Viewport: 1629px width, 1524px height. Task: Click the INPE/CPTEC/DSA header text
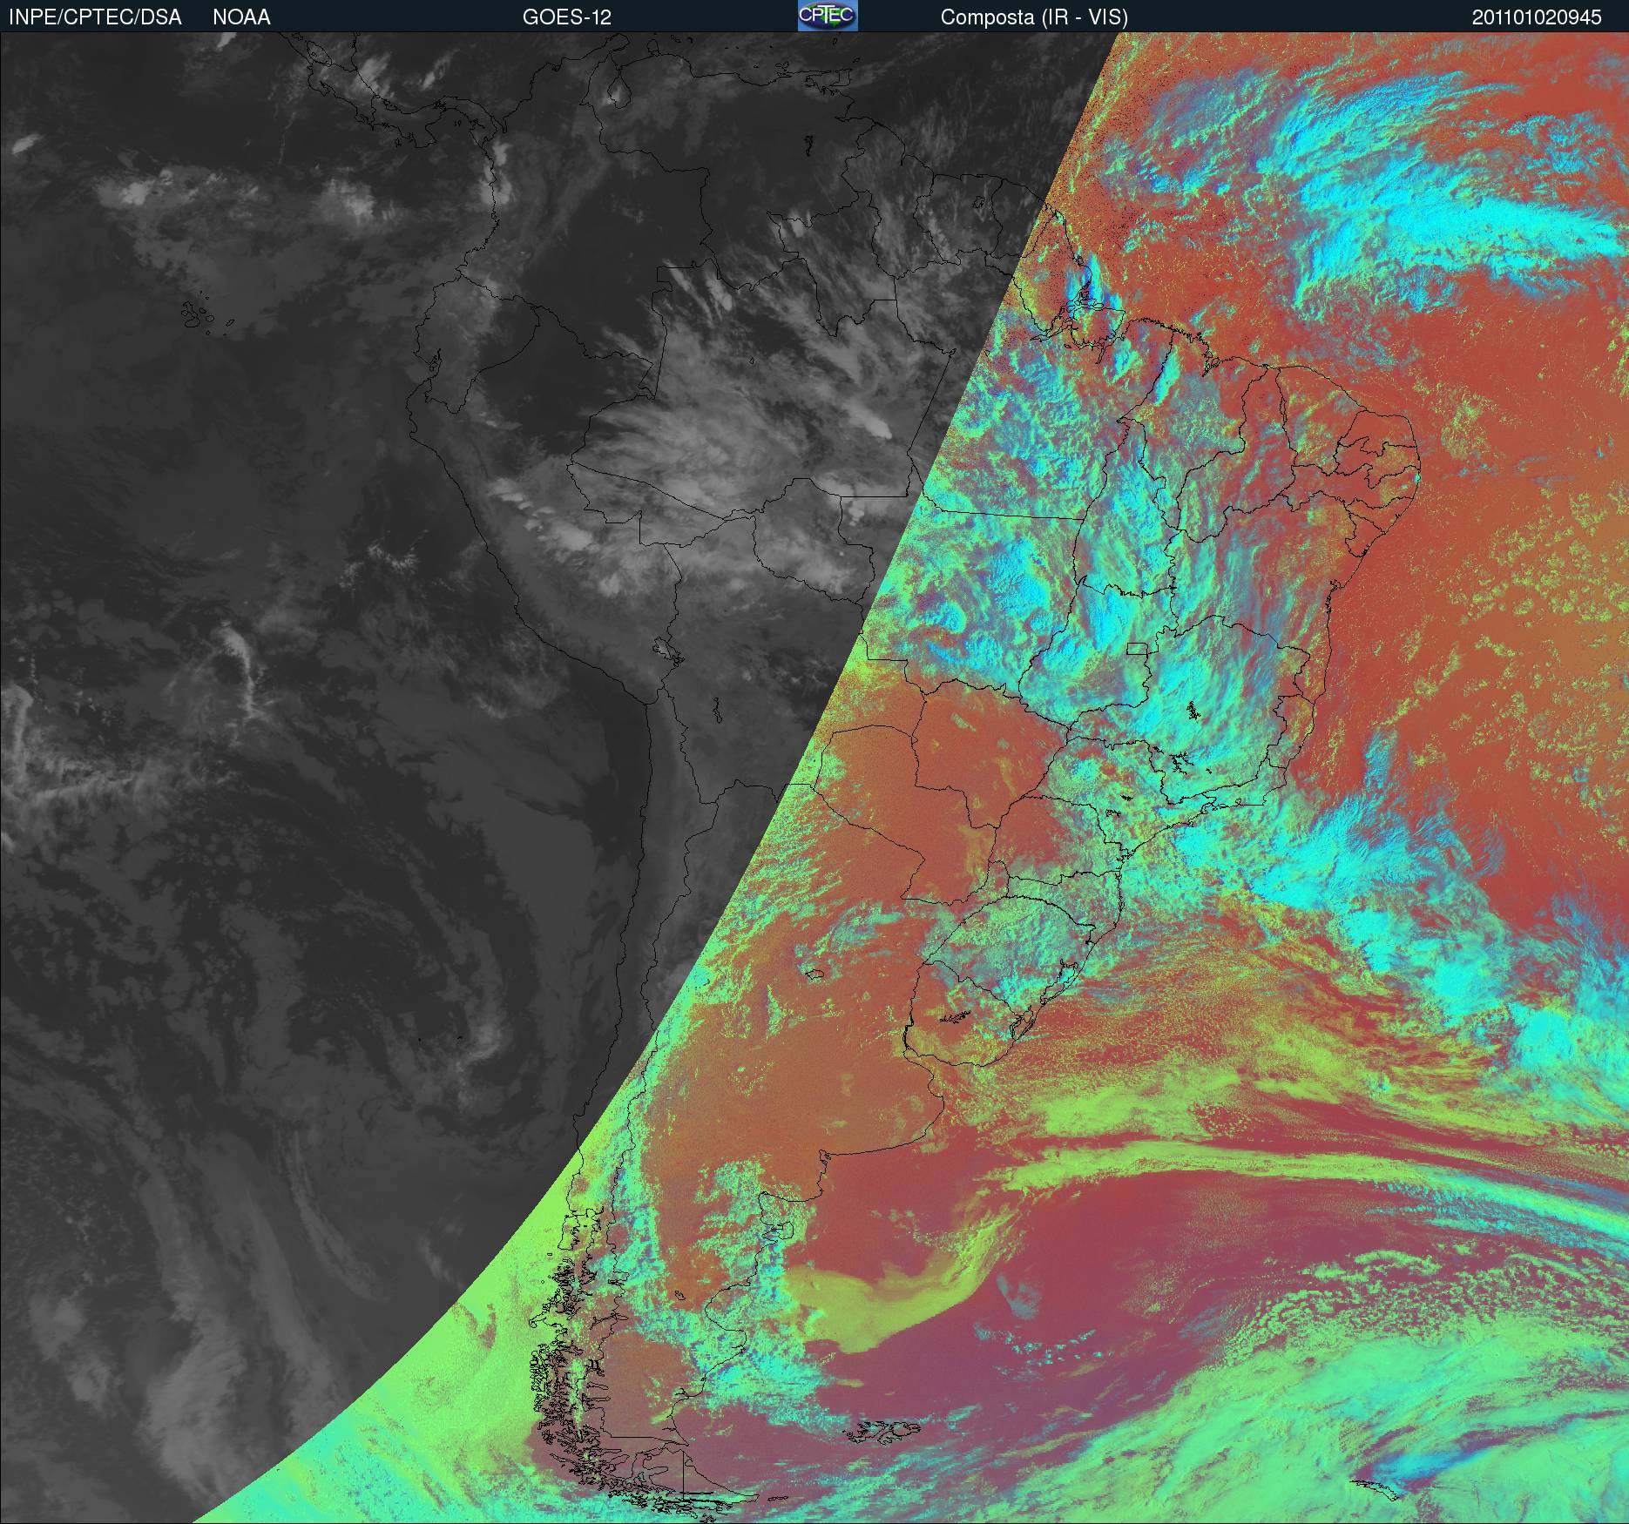point(95,17)
